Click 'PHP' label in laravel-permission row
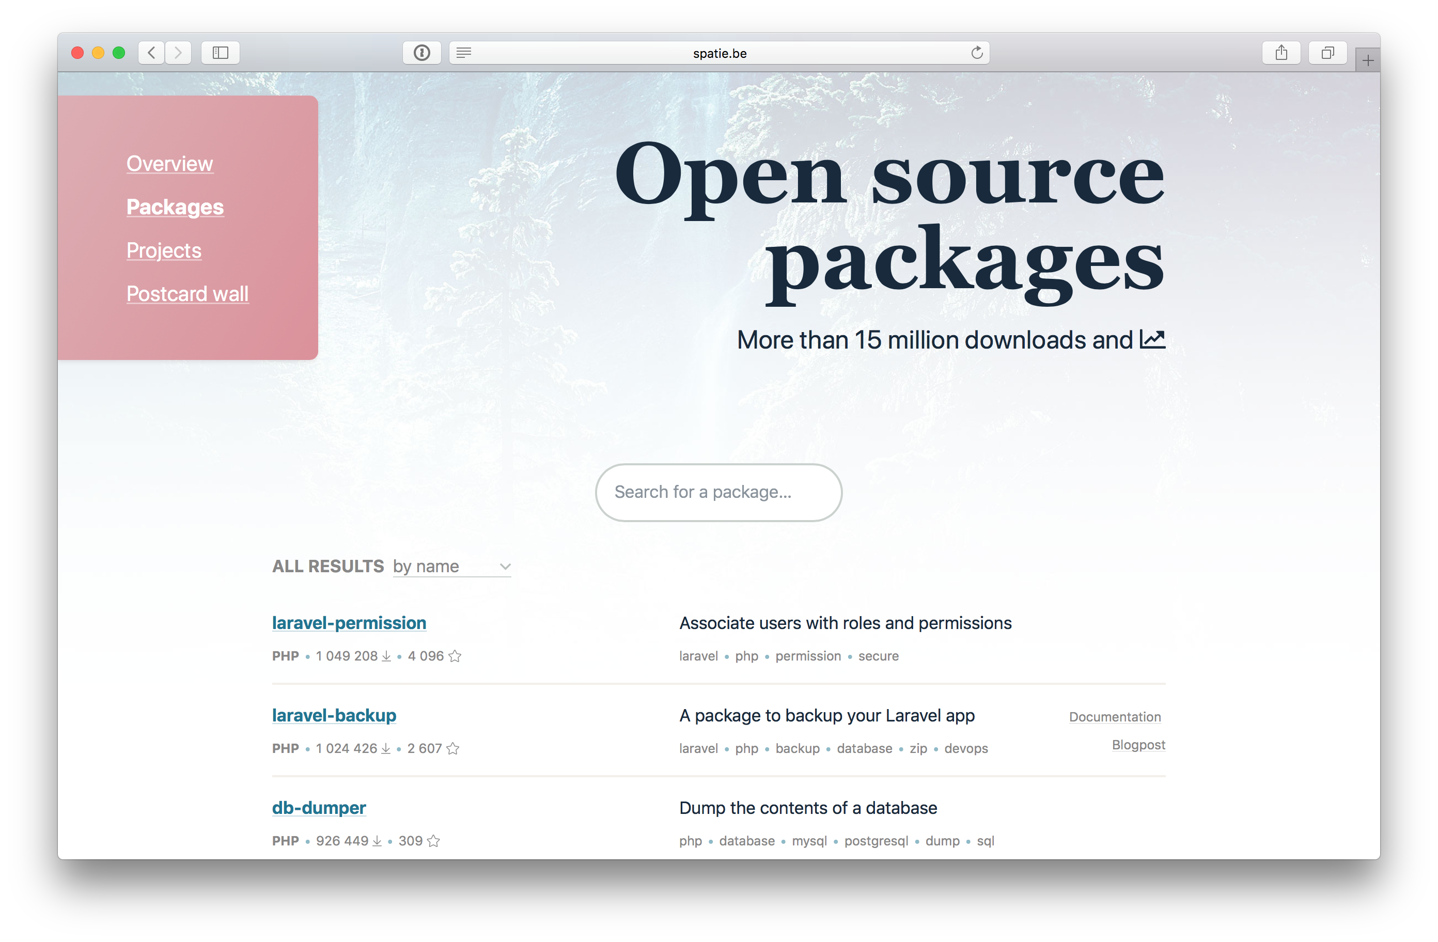Screen dimensions: 1438x942 (285, 656)
